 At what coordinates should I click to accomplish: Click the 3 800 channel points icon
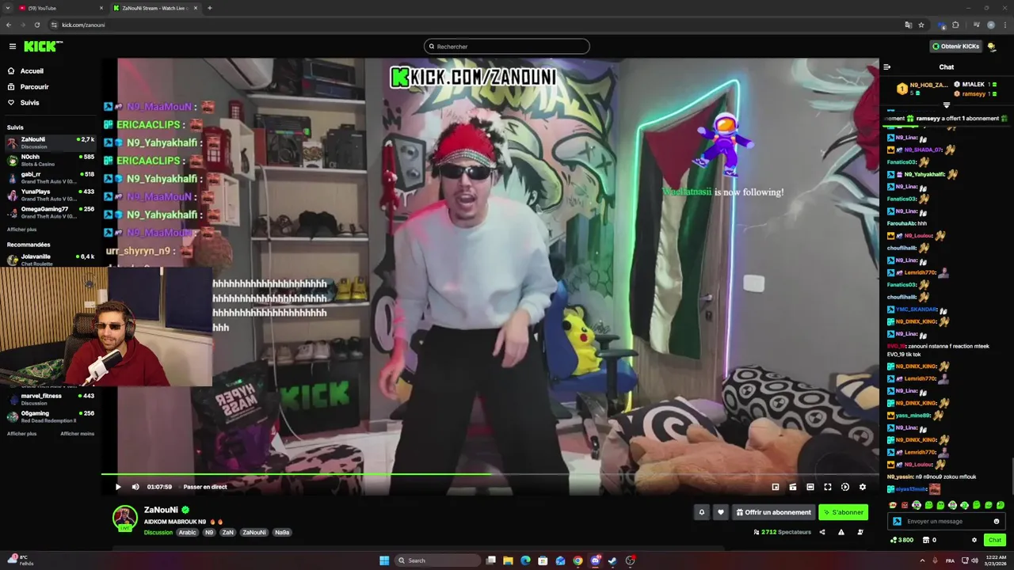click(902, 540)
